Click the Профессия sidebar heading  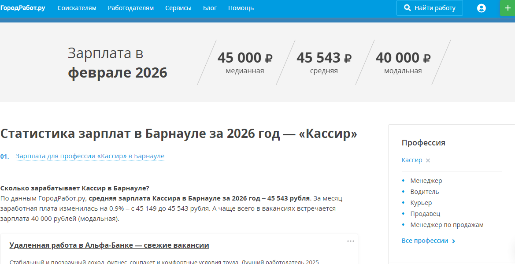tap(423, 143)
